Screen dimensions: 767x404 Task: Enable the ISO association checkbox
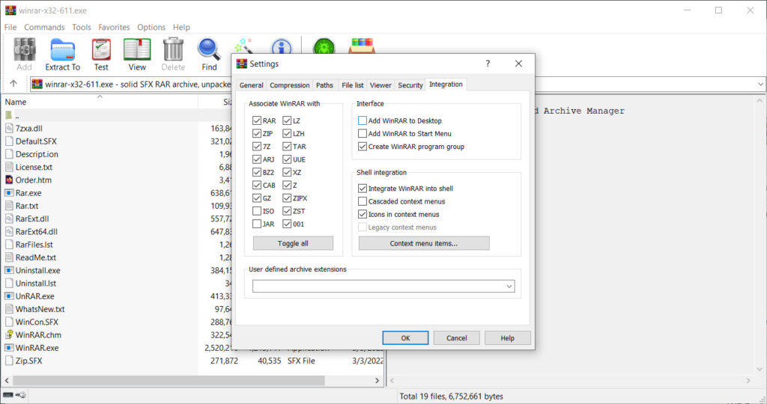(257, 211)
